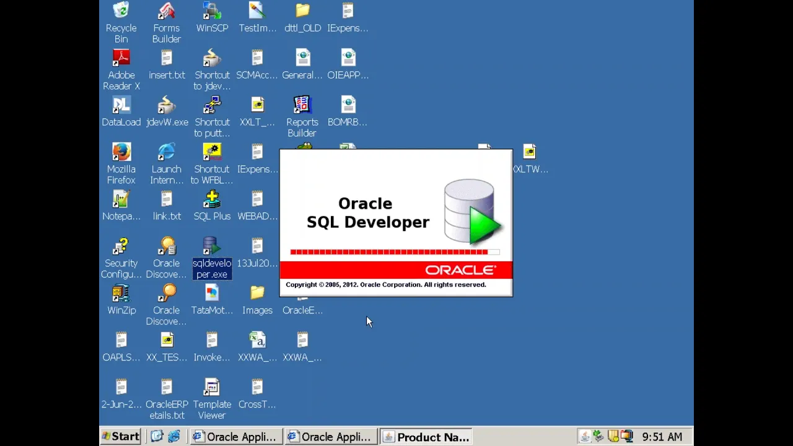Launch WinZip from the desktop
The image size is (793, 446).
click(121, 300)
